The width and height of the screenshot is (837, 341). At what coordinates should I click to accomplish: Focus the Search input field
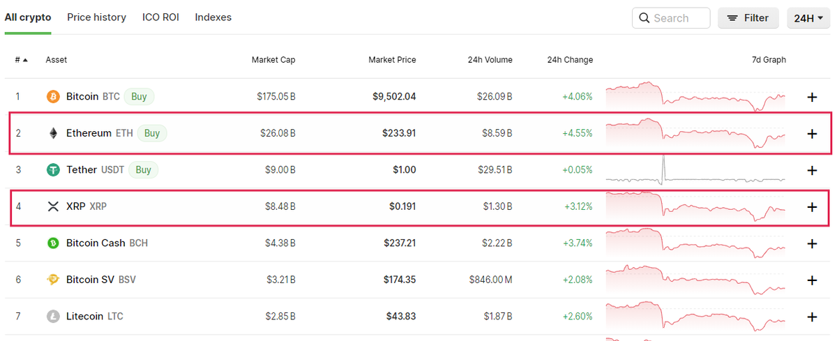tap(671, 18)
